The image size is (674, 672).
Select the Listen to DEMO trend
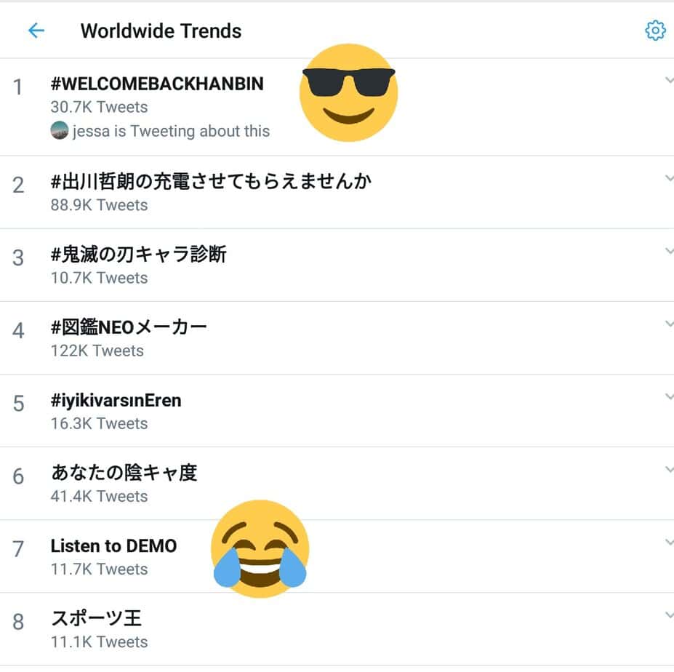[x=114, y=545]
